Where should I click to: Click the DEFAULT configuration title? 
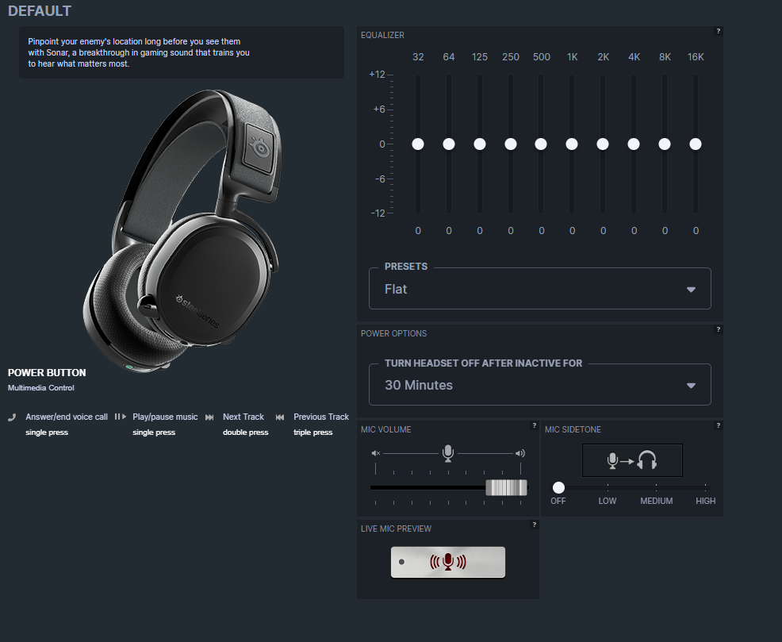pyautogui.click(x=40, y=11)
